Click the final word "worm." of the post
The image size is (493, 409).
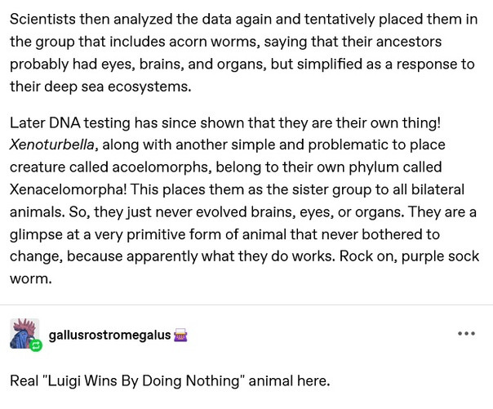(31, 279)
